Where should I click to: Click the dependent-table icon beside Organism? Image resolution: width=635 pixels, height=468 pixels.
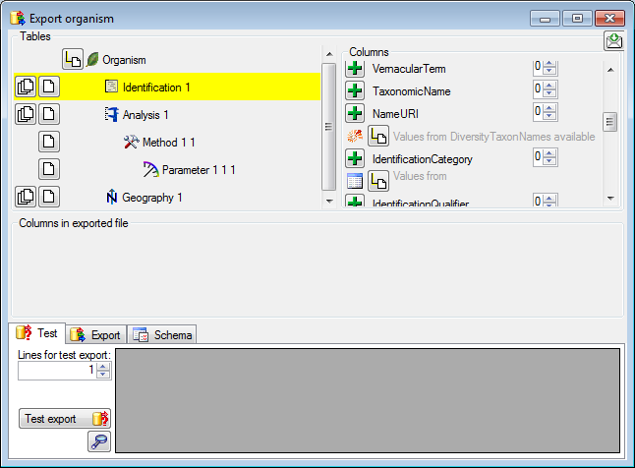73,60
